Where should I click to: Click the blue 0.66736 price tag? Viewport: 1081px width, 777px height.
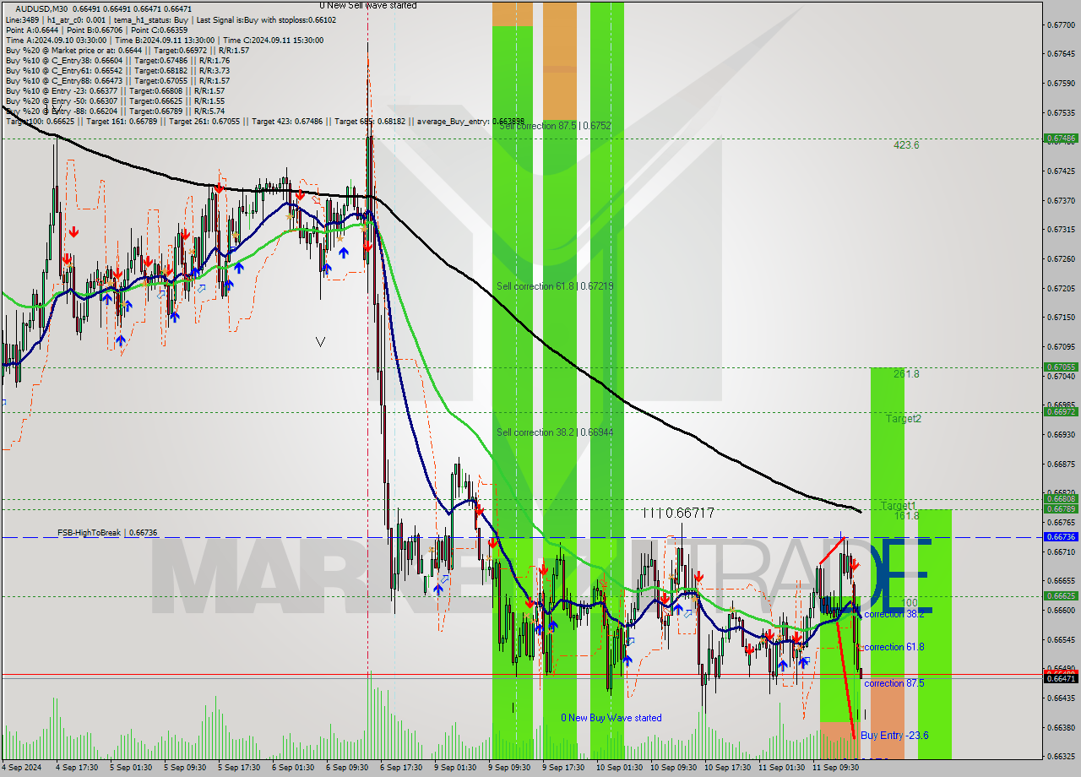[x=1061, y=537]
